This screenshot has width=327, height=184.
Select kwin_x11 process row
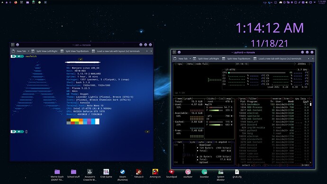pyautogui.click(x=274, y=122)
